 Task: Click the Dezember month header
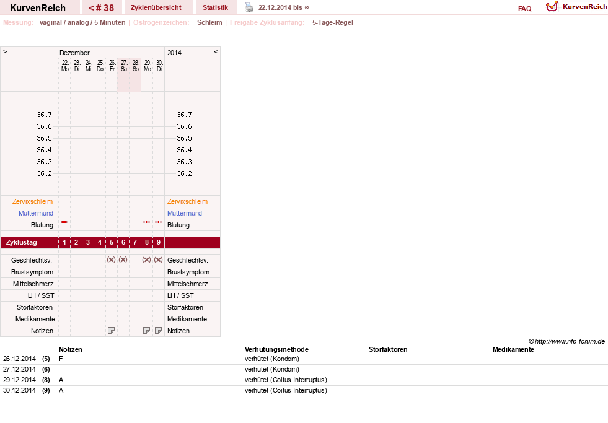click(x=74, y=53)
